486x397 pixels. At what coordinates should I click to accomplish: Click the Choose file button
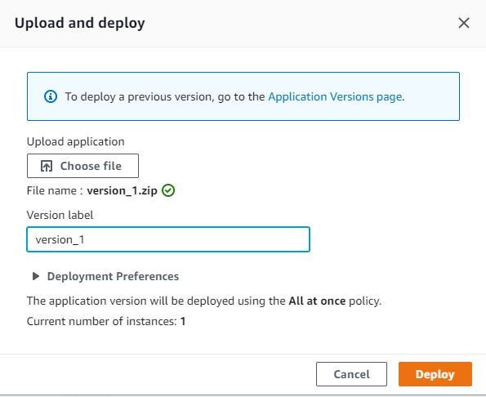click(x=82, y=166)
